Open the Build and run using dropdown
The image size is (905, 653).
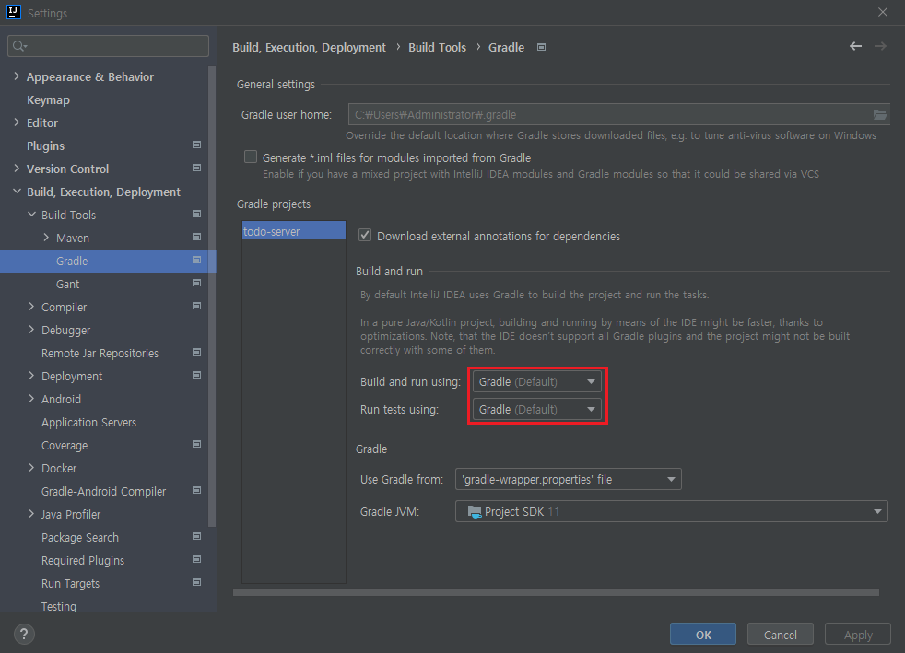pos(536,382)
